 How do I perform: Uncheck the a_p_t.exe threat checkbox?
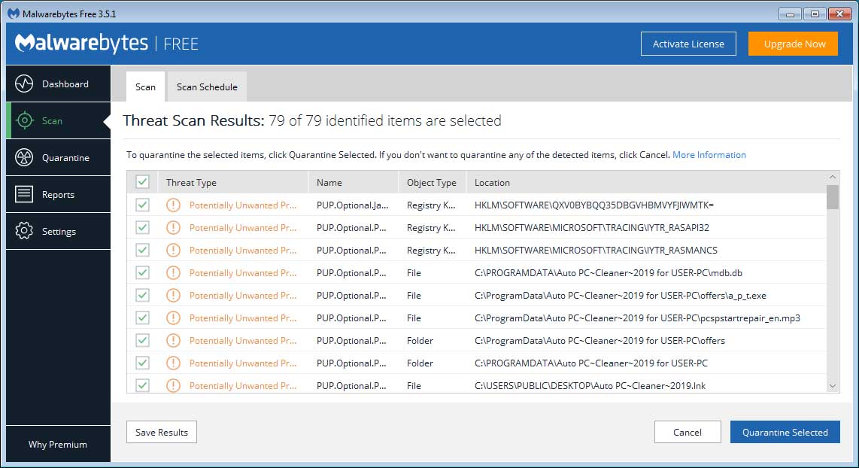(x=142, y=295)
